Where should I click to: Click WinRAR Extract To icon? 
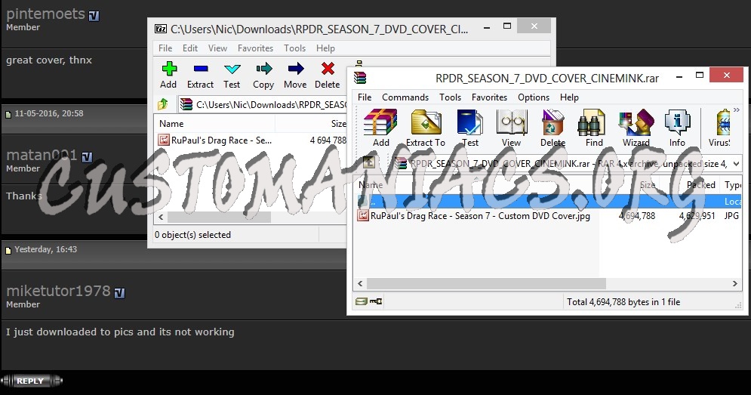pos(426,122)
